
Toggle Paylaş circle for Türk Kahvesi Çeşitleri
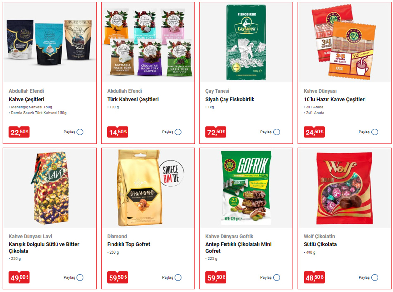(178, 132)
